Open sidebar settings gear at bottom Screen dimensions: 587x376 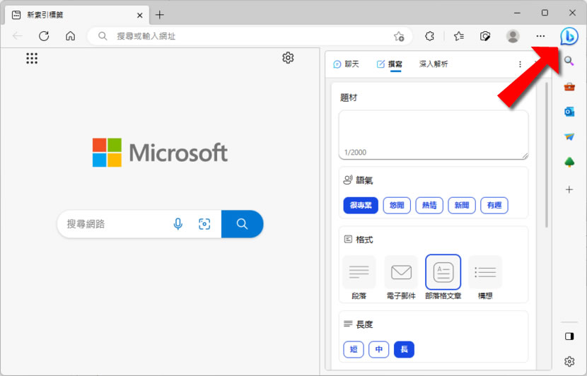569,361
